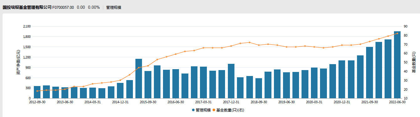
Task: Click fund count line point at 2012-09-30
Action: click(x=37, y=91)
